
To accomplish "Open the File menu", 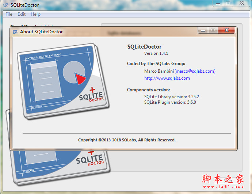I will click(x=9, y=14).
